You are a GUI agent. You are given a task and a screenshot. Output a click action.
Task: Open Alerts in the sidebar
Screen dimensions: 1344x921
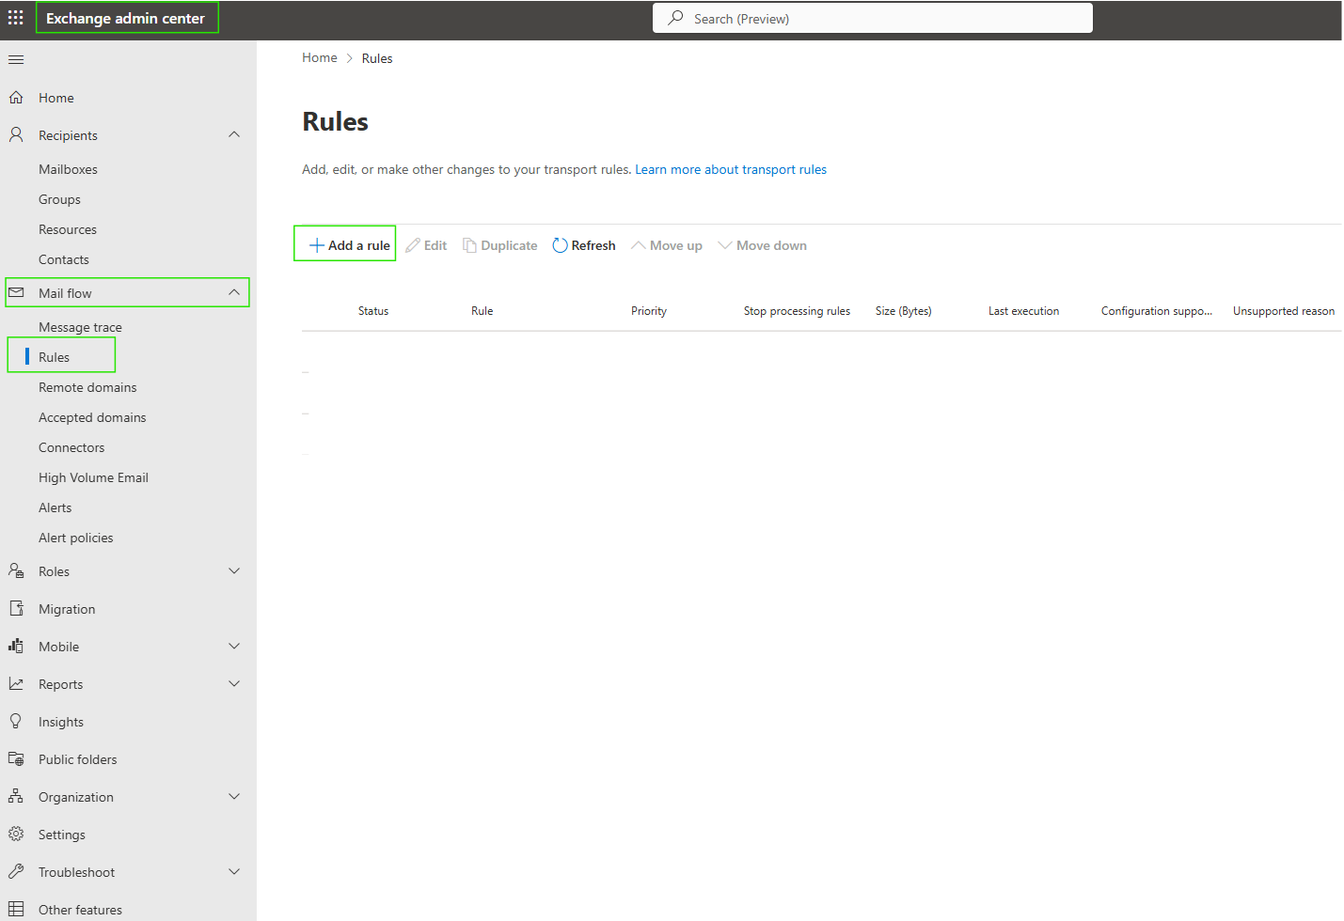pyautogui.click(x=55, y=507)
